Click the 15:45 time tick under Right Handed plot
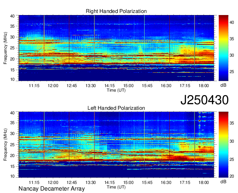 (147, 86)
